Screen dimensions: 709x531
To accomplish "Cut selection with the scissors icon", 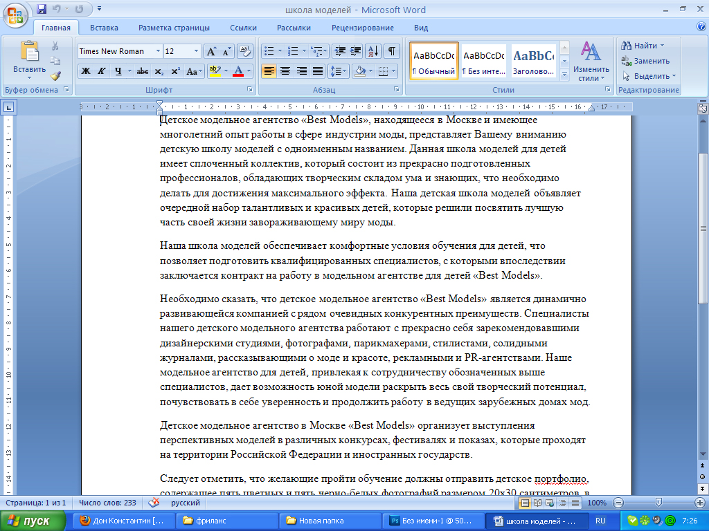I will tap(55, 46).
